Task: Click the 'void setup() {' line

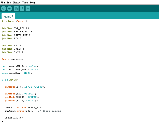Action: 12,80
